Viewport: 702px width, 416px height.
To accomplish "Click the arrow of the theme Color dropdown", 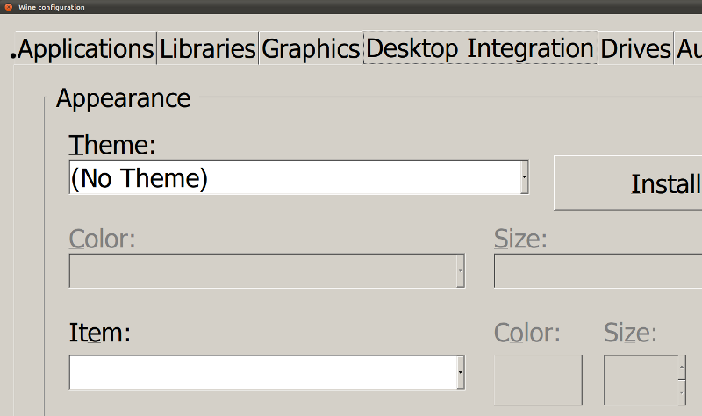I will click(460, 271).
